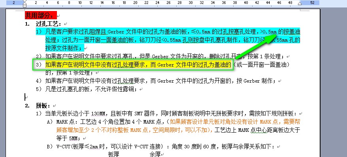
Task: Click the yellow-highlighted text in item 3)
Action: [138, 65]
